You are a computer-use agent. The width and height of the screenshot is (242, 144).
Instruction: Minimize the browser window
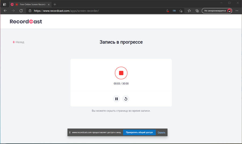click(x=222, y=3)
